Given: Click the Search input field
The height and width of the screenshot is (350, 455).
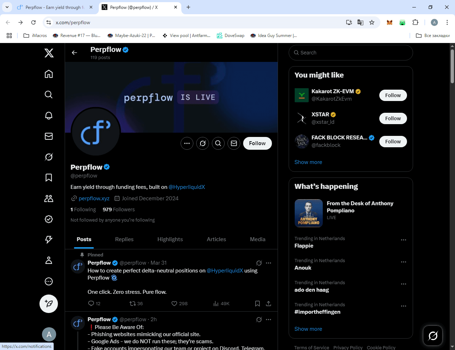Looking at the screenshot, I should coord(351,53).
